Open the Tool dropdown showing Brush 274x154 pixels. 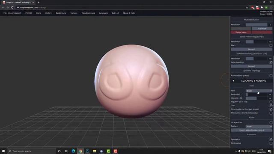click(x=259, y=91)
